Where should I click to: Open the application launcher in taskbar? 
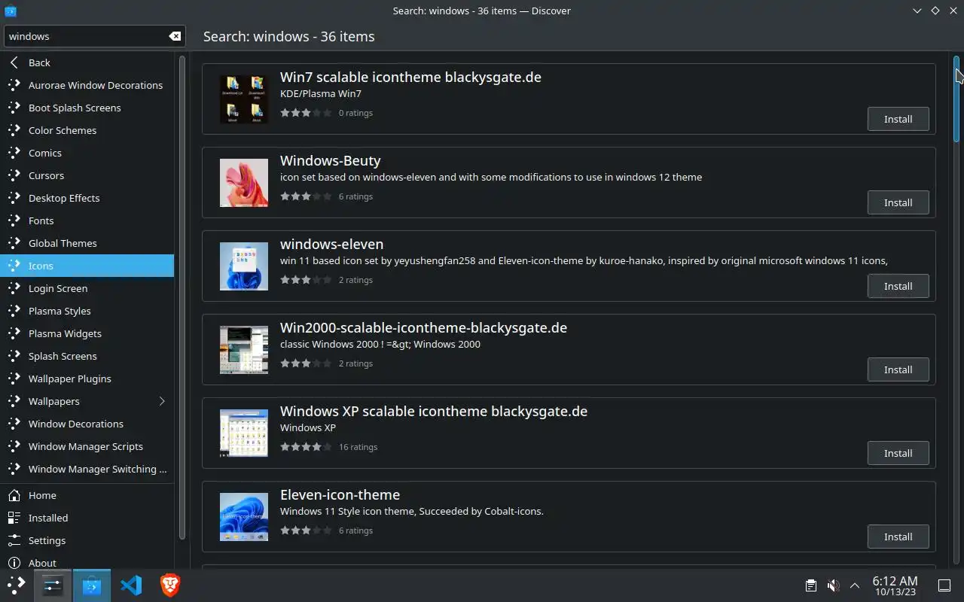click(17, 585)
